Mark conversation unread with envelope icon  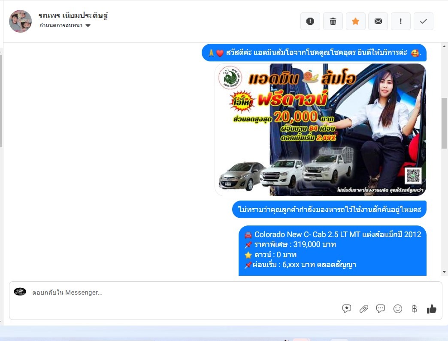pyautogui.click(x=378, y=21)
